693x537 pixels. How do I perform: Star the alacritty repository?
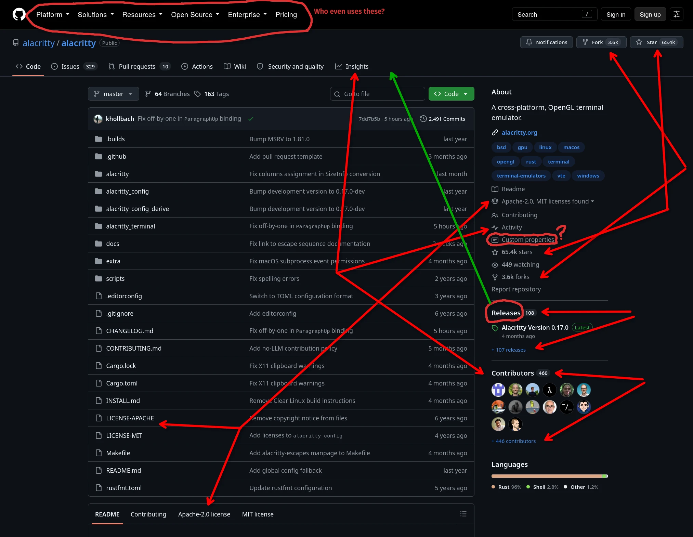click(x=656, y=42)
